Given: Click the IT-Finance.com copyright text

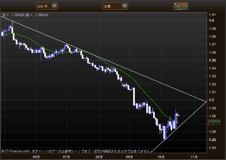Looking at the screenshot, I should (16, 151).
